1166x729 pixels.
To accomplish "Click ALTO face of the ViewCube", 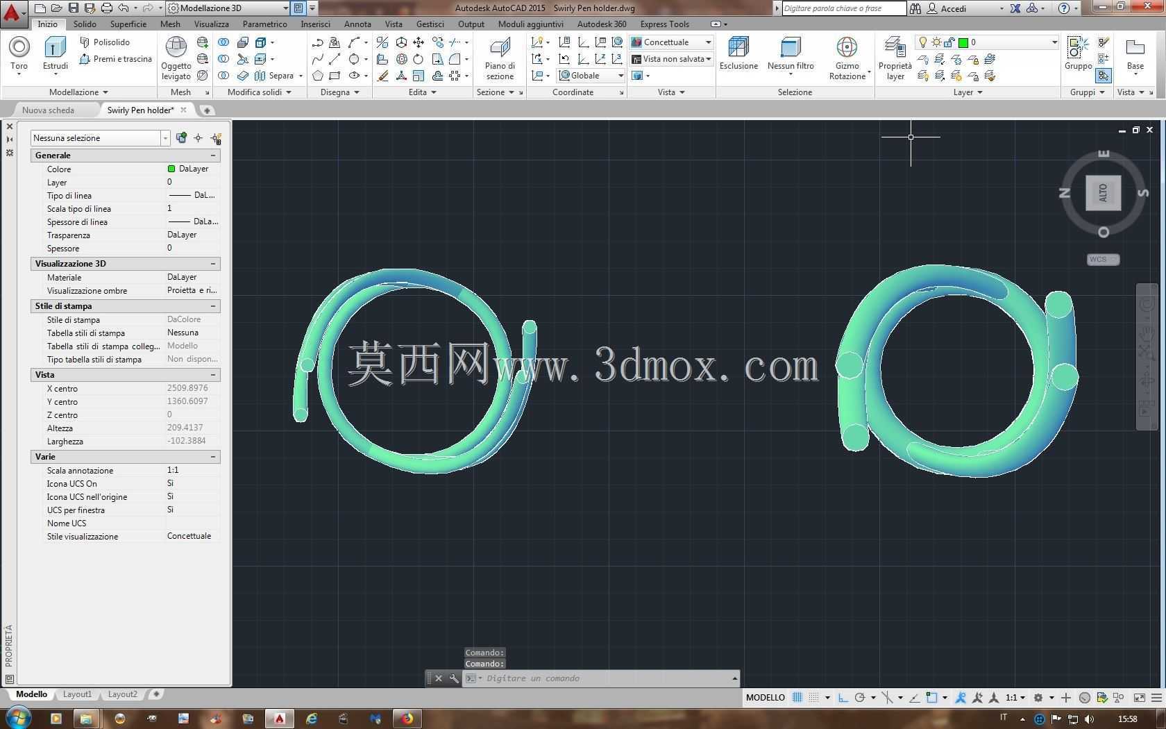I will tap(1103, 193).
